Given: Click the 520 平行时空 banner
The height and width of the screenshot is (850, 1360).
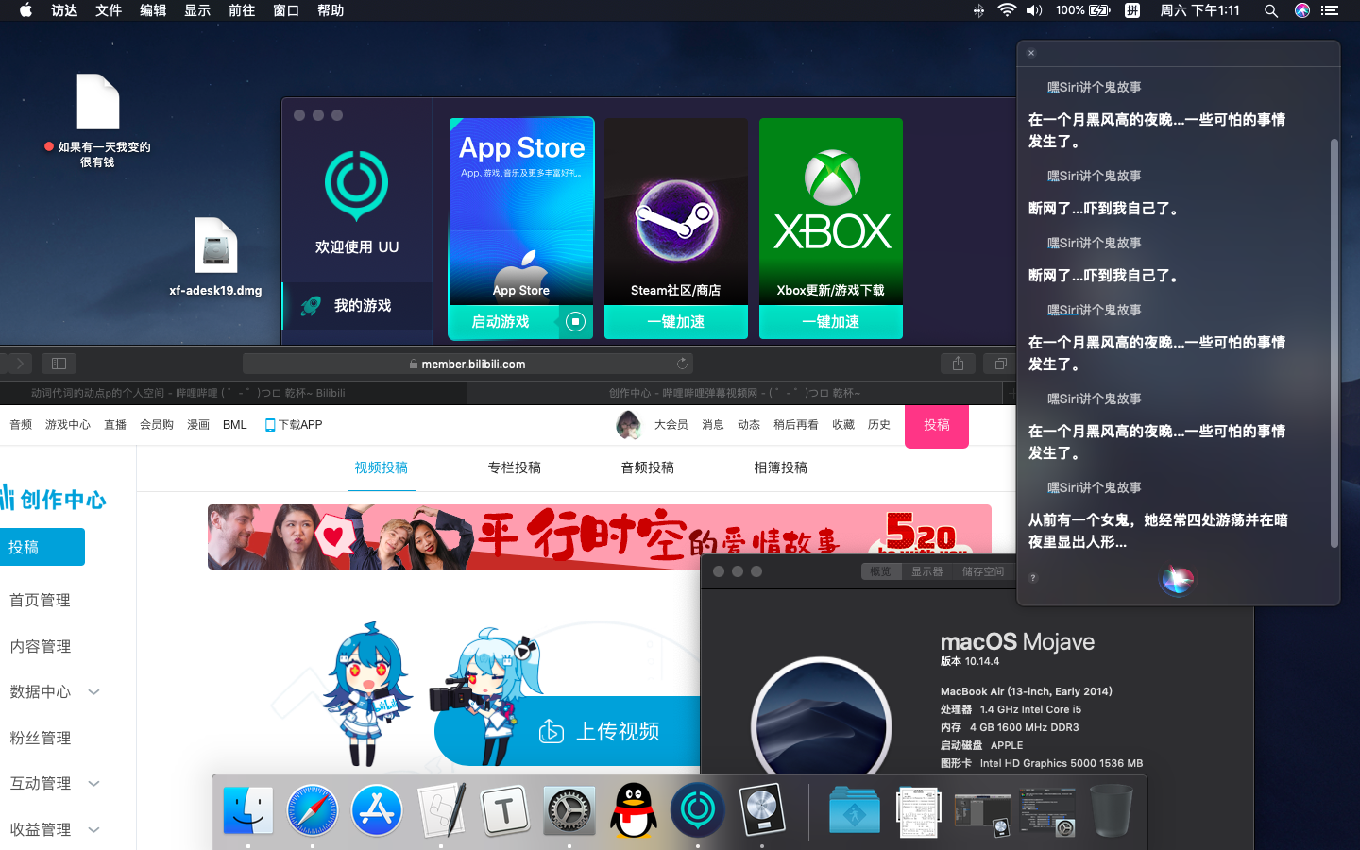Looking at the screenshot, I should click(600, 536).
